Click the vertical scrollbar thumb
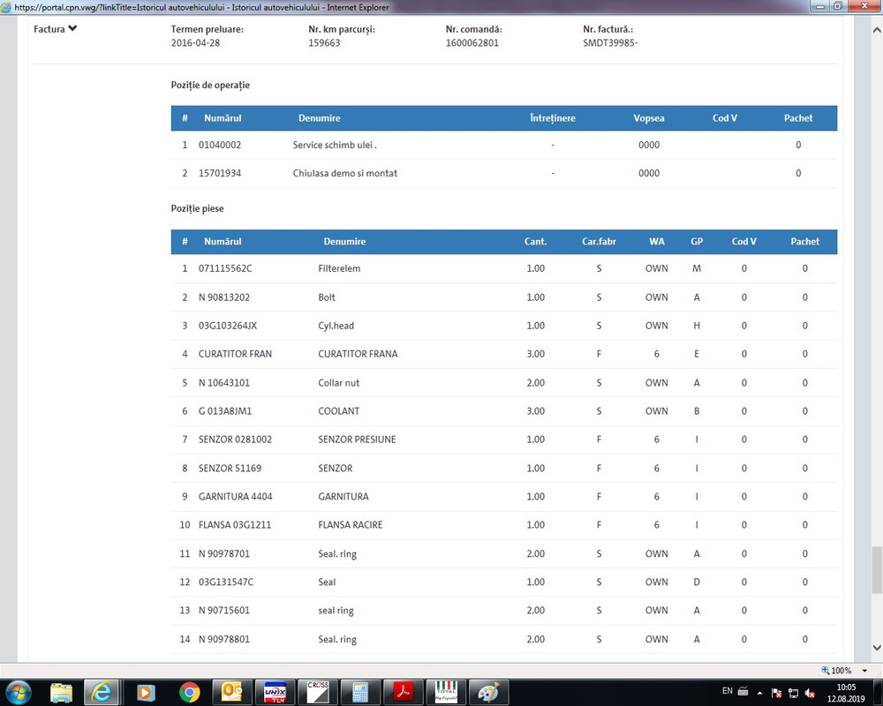Screen dimensions: 883x706 coord(877,569)
